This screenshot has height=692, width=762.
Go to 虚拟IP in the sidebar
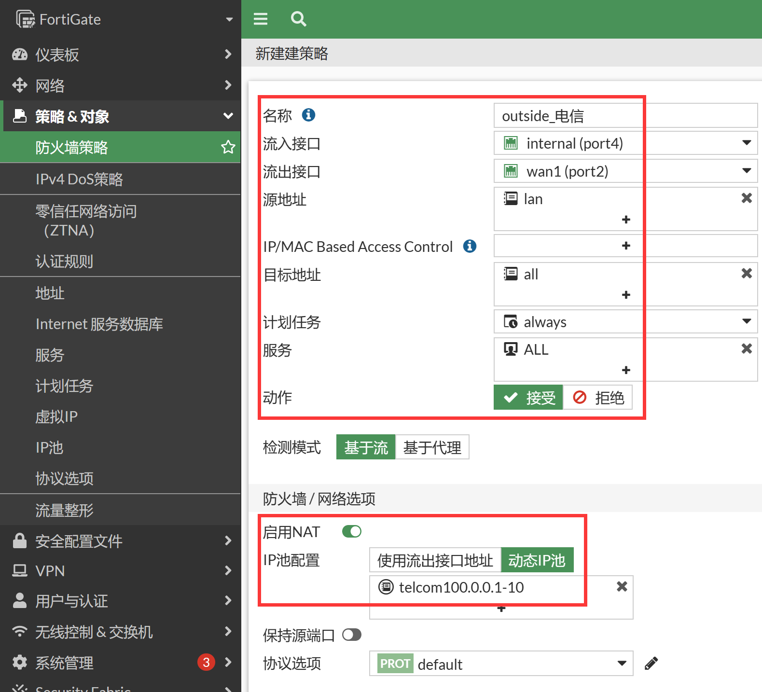pyautogui.click(x=56, y=416)
